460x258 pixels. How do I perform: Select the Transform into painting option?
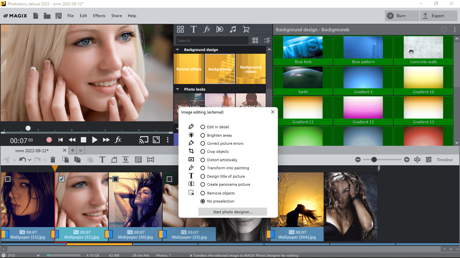203,168
